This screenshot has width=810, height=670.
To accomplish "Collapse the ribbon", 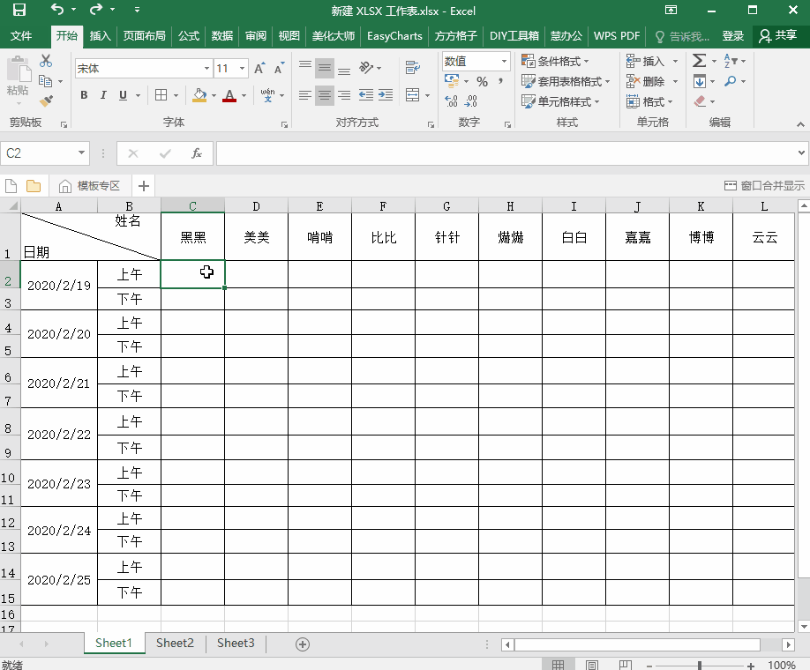I will (x=800, y=124).
